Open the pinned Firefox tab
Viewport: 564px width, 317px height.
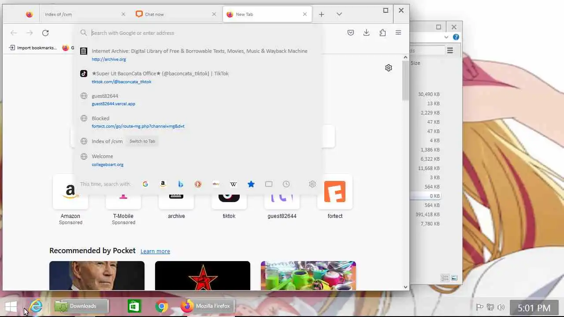[29, 14]
